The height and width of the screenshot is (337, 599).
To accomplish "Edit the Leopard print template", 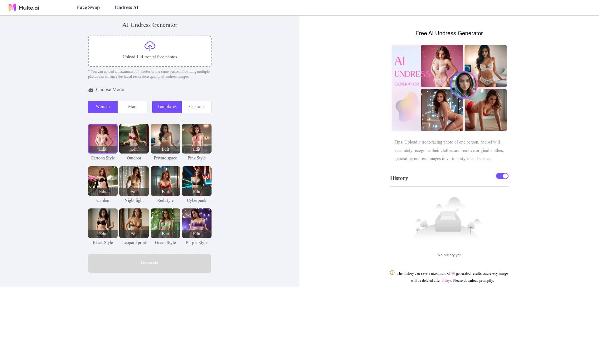I will click(134, 233).
